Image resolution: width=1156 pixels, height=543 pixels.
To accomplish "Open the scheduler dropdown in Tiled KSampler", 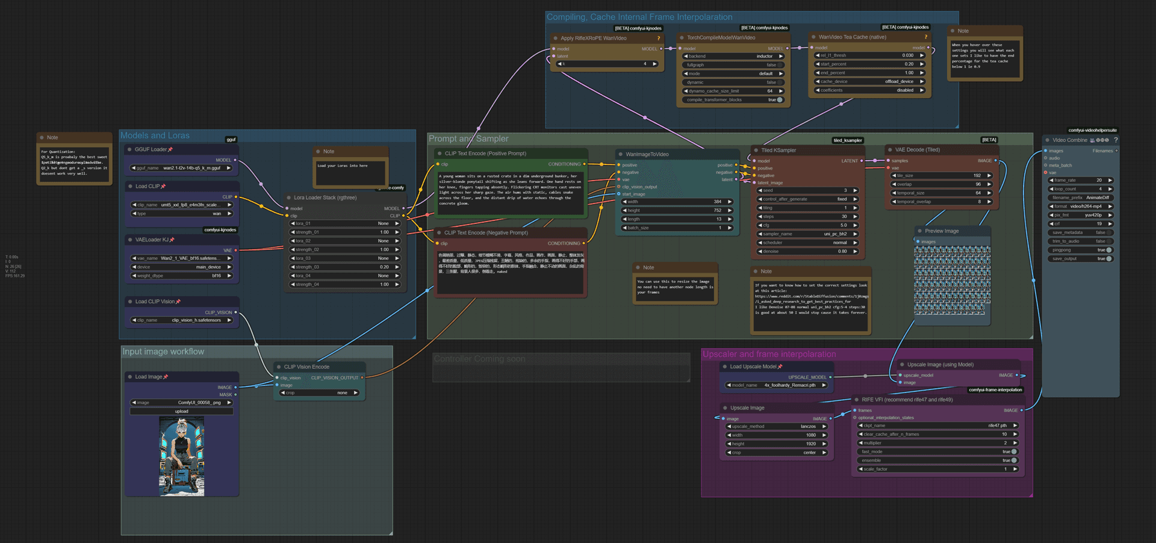I will 807,243.
